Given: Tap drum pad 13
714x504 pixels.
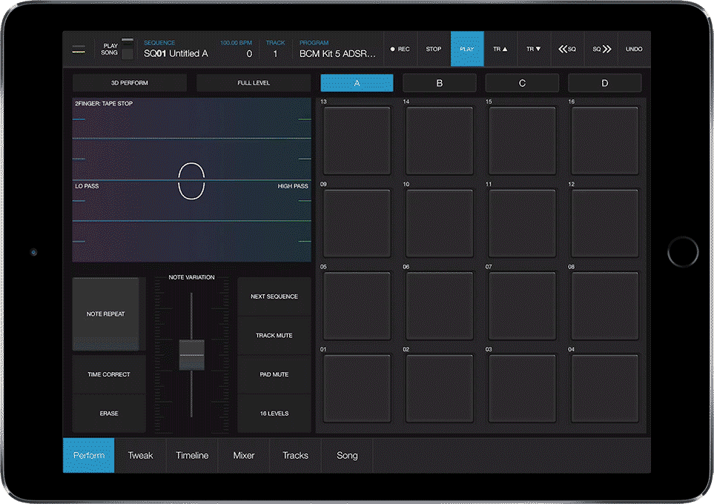Looking at the screenshot, I should point(357,141).
